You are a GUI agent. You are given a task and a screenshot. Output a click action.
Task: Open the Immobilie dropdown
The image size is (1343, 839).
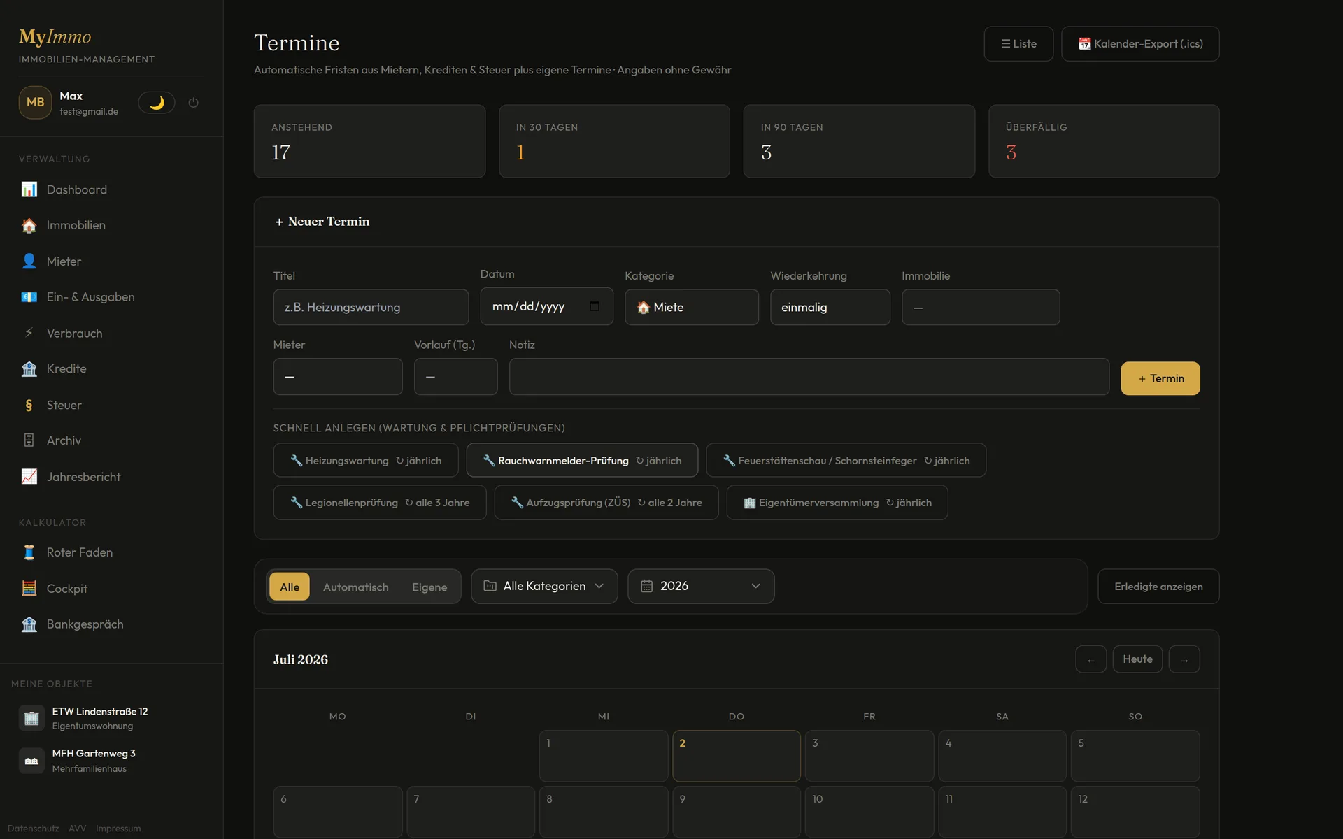point(981,307)
